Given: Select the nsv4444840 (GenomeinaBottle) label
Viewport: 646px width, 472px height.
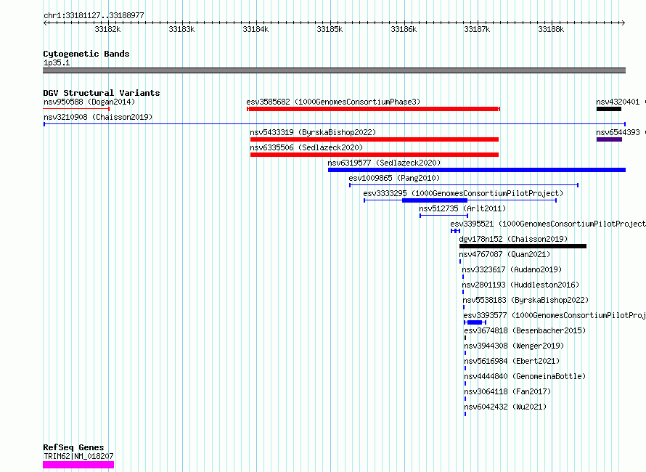Looking at the screenshot, I should pos(525,376).
